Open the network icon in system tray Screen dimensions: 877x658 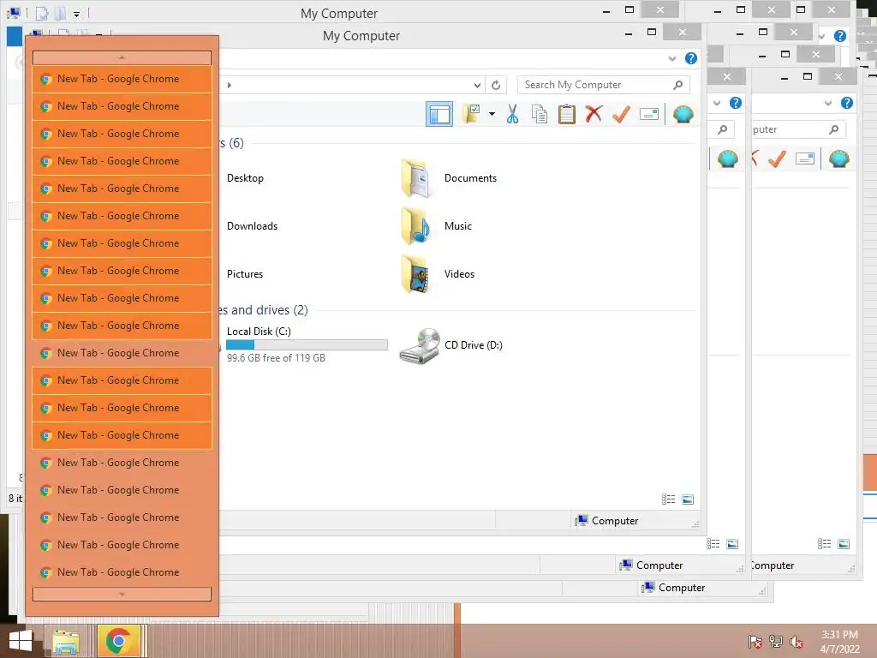[x=776, y=642]
